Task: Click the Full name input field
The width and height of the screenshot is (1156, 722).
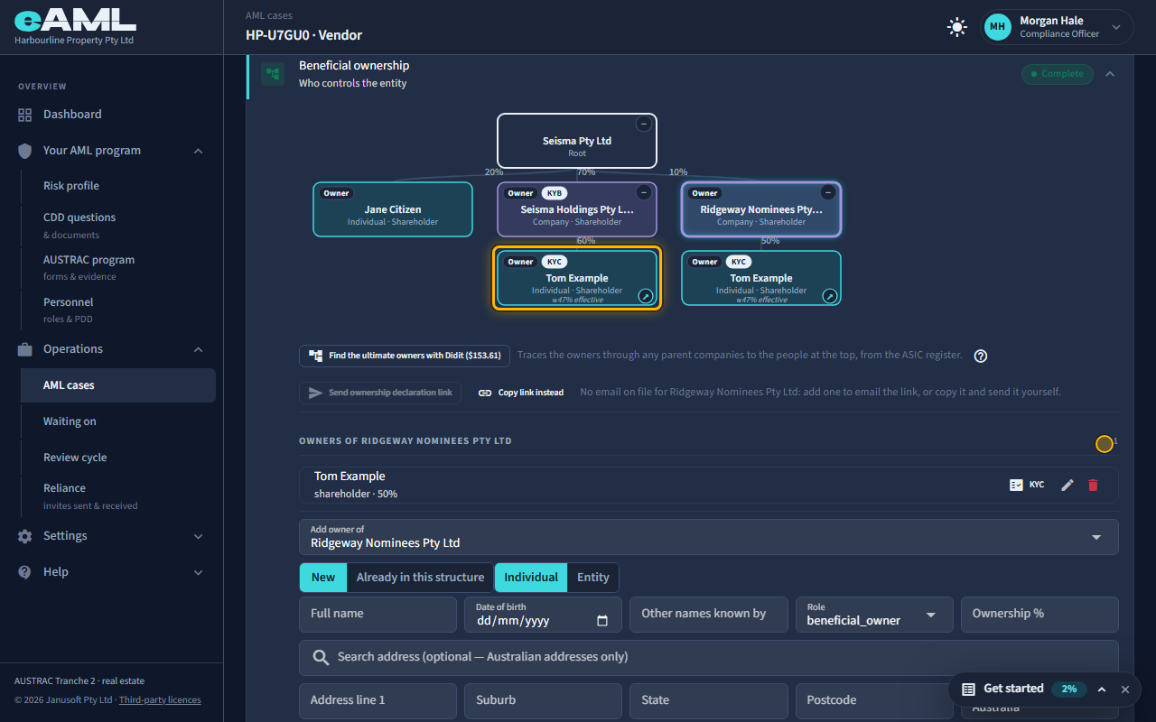Action: (x=378, y=615)
